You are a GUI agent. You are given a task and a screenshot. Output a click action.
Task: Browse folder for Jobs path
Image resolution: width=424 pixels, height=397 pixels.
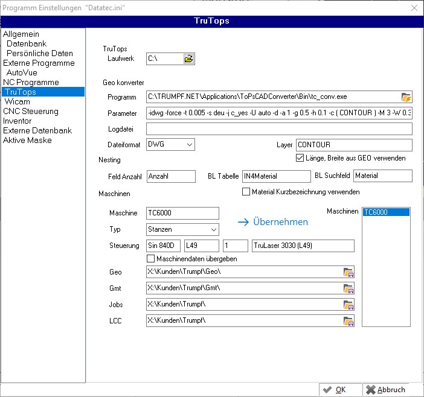(x=349, y=305)
